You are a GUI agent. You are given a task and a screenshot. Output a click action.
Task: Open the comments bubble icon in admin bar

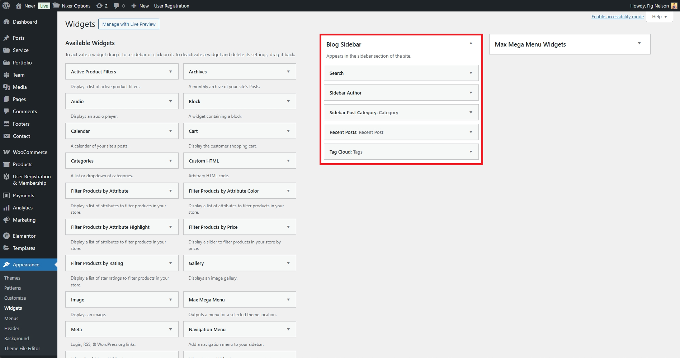click(x=117, y=6)
